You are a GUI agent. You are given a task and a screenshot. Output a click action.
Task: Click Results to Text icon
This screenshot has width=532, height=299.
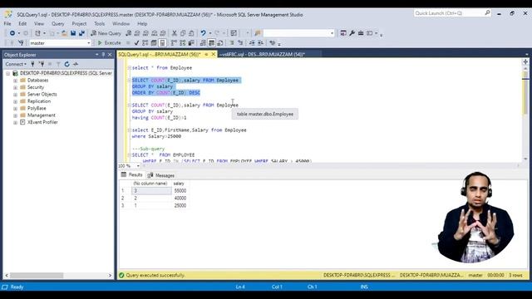[x=203, y=43]
